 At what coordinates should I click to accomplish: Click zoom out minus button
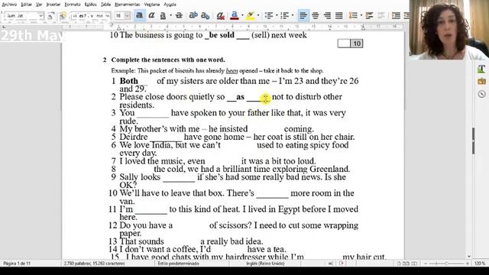(x=426, y=264)
